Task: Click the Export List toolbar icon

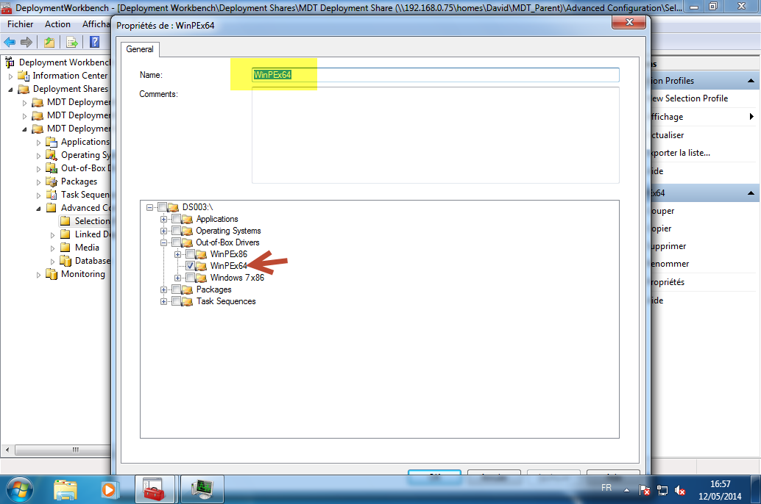Action: pos(71,42)
